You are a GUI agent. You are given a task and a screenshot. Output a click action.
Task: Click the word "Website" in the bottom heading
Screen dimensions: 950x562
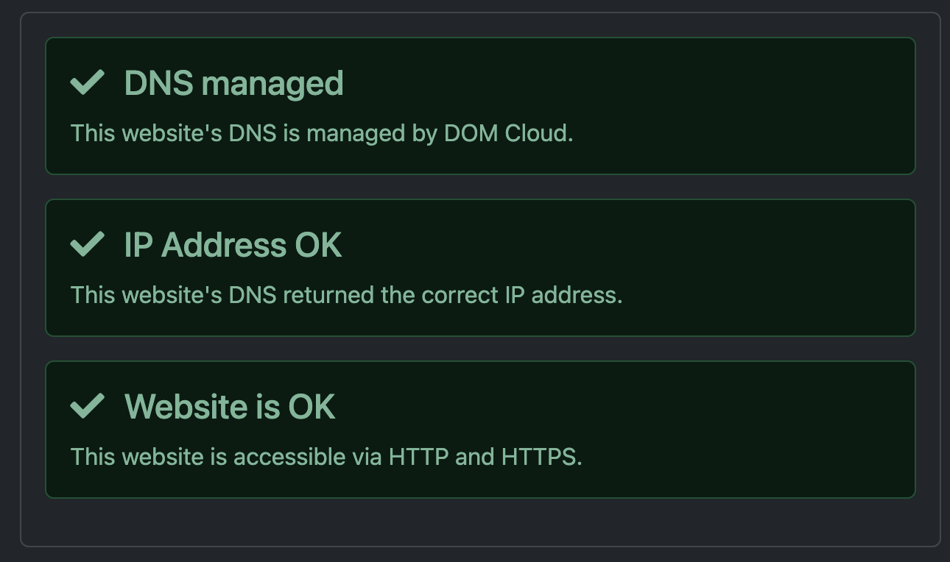click(x=184, y=407)
